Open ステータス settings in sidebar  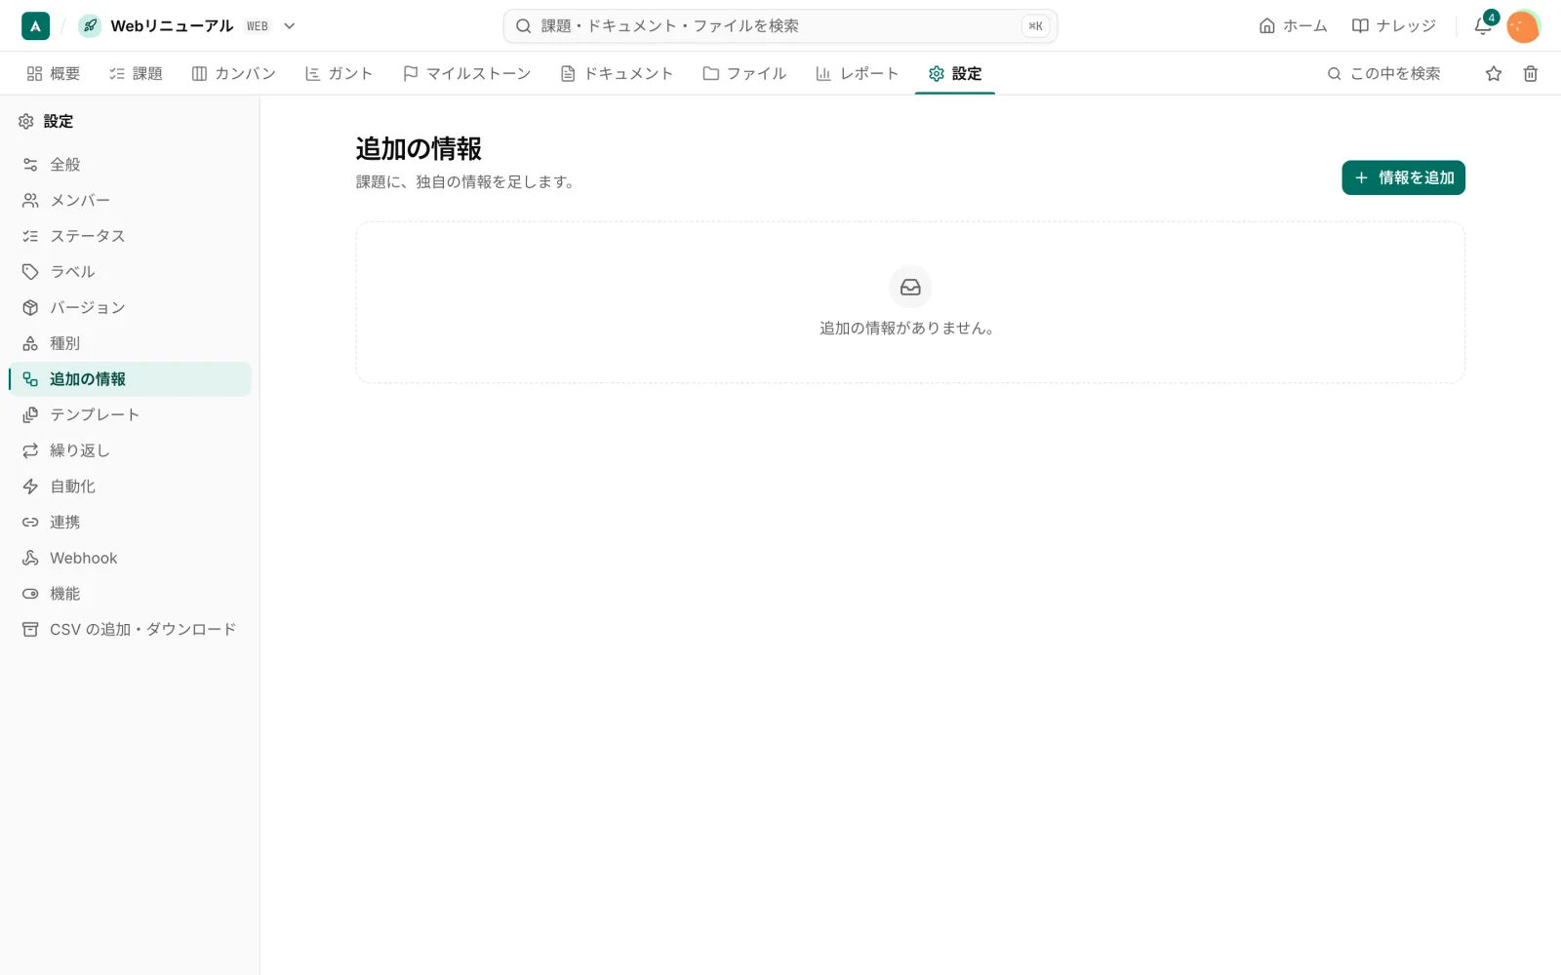click(130, 236)
